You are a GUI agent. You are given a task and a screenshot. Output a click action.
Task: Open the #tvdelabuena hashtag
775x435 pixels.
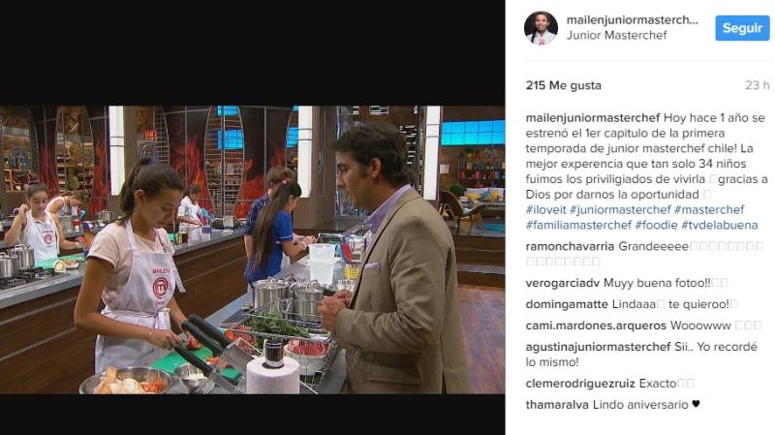[x=719, y=225]
